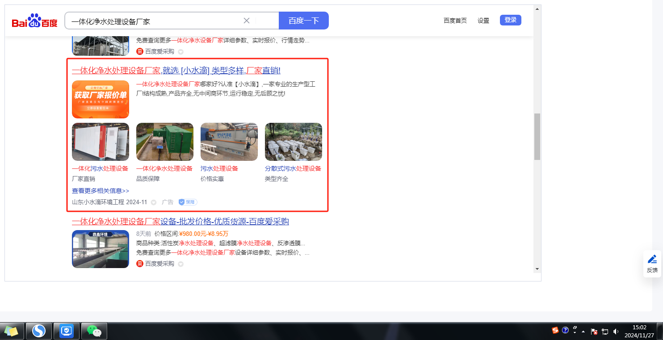Click the green tank equipment thumbnail
The height and width of the screenshot is (340, 663).
(165, 142)
